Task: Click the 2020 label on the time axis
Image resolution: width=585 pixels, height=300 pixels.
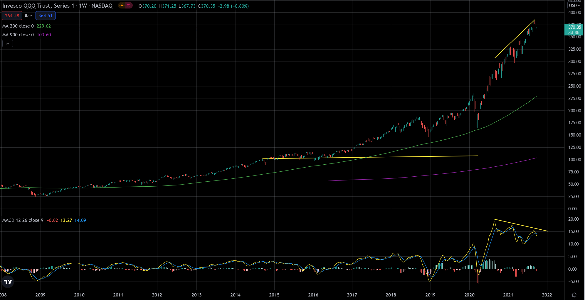Action: pyautogui.click(x=469, y=295)
